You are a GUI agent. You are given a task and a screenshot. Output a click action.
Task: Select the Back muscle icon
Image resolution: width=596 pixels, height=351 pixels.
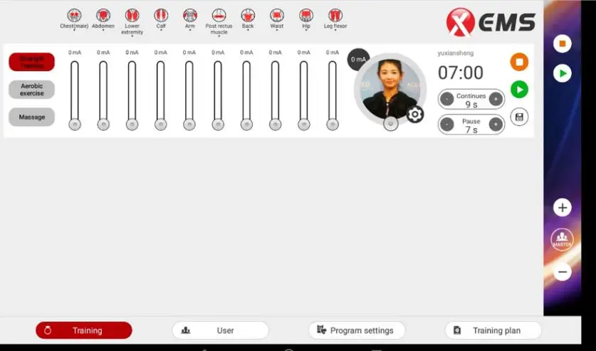click(x=248, y=15)
